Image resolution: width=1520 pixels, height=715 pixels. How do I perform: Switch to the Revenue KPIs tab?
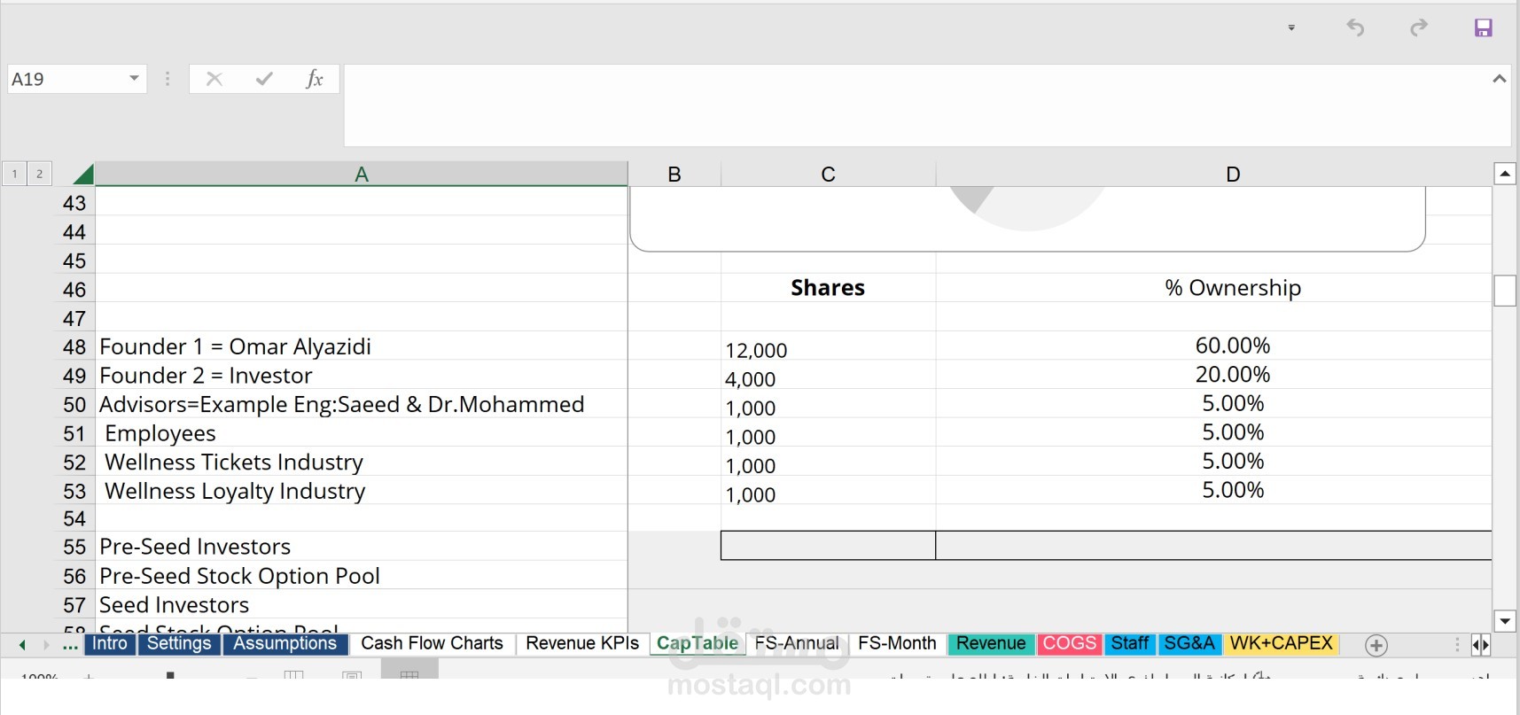point(582,644)
